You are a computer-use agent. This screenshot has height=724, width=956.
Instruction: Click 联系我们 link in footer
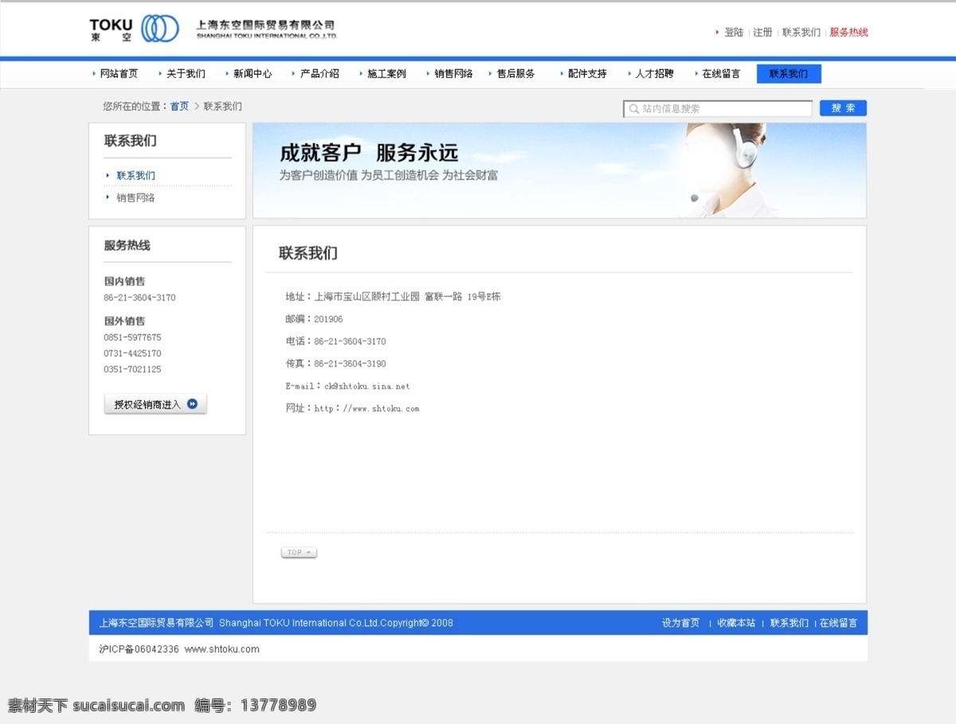tap(789, 624)
